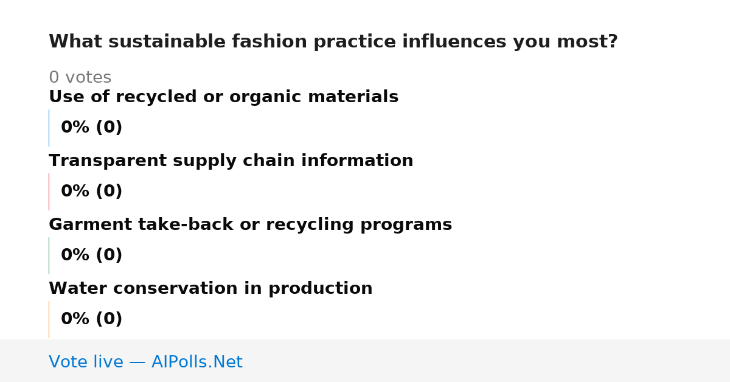Screen dimensions: 730x382
Task: Click the word AIPolls.Net in the footer
Action: (196, 362)
